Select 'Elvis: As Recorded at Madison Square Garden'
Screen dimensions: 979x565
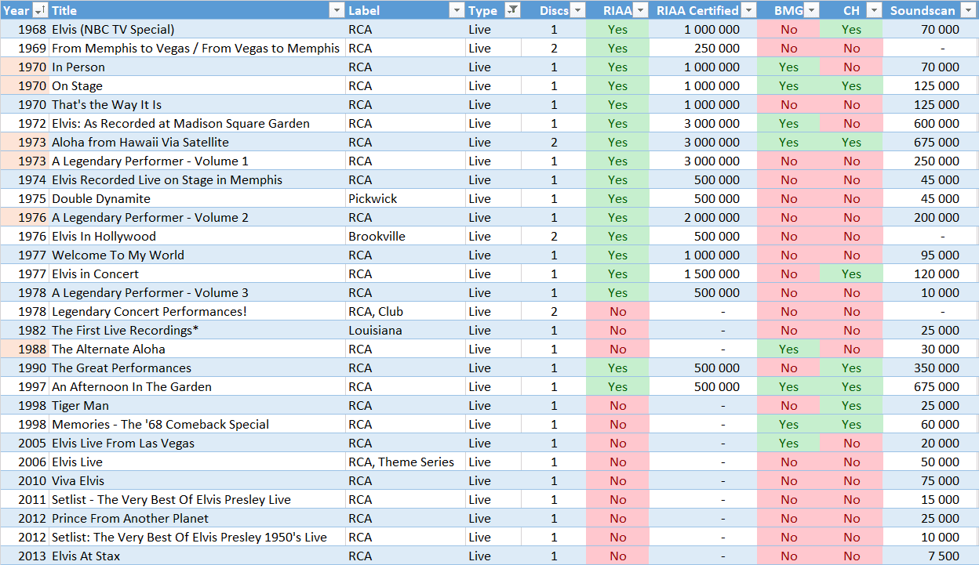(197, 123)
